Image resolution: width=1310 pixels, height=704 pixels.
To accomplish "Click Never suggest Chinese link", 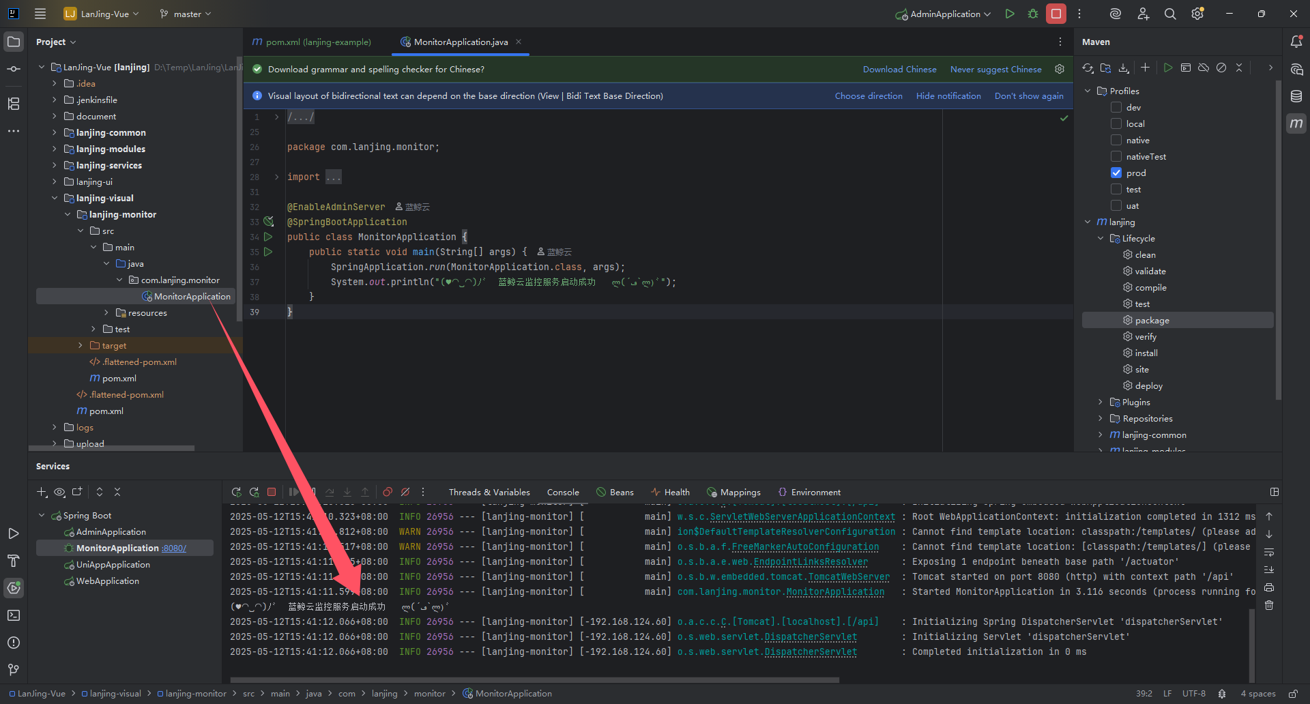I will pyautogui.click(x=995, y=69).
